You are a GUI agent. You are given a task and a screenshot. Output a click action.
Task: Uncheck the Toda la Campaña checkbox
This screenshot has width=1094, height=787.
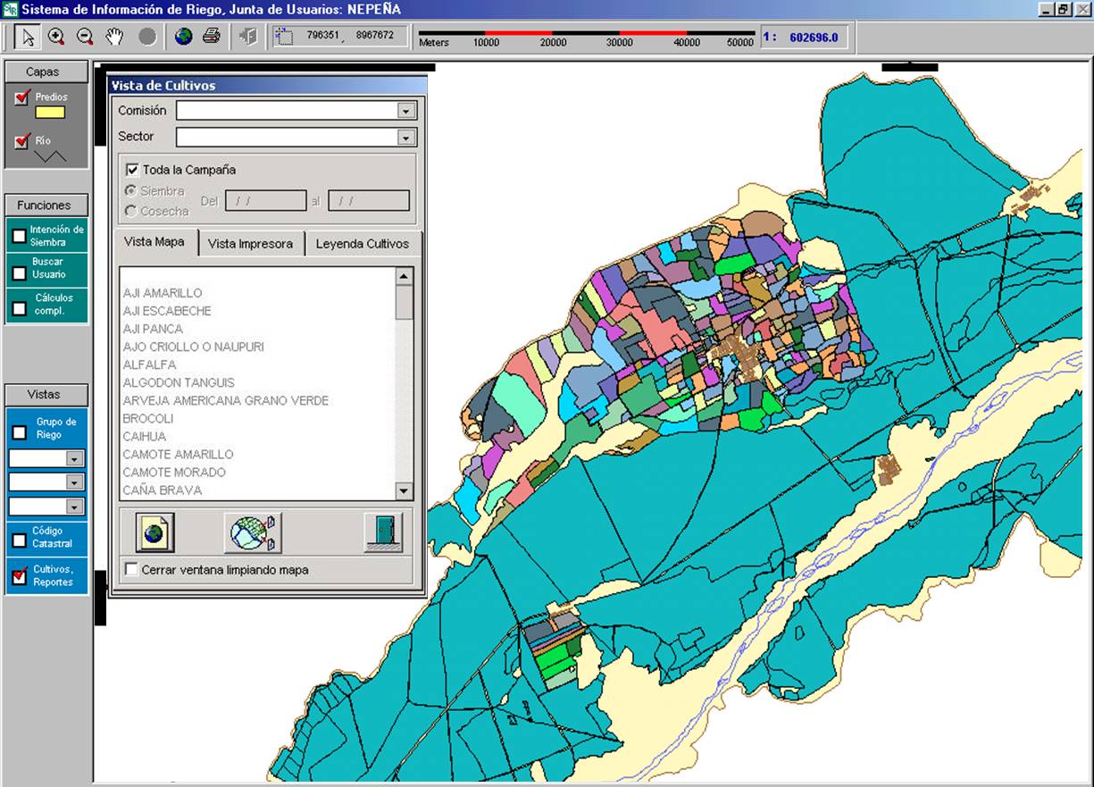click(x=132, y=170)
